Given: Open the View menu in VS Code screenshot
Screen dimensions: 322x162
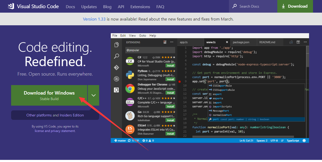Looking at the screenshot, I should point(132,36).
